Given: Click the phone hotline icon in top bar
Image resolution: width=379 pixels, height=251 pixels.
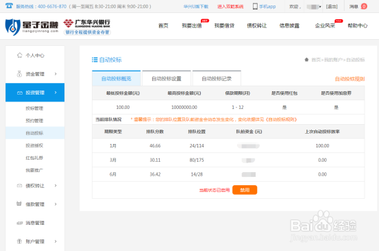Looking at the screenshot, I should coord(9,5).
